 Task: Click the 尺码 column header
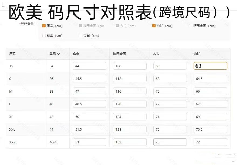(x=12, y=54)
